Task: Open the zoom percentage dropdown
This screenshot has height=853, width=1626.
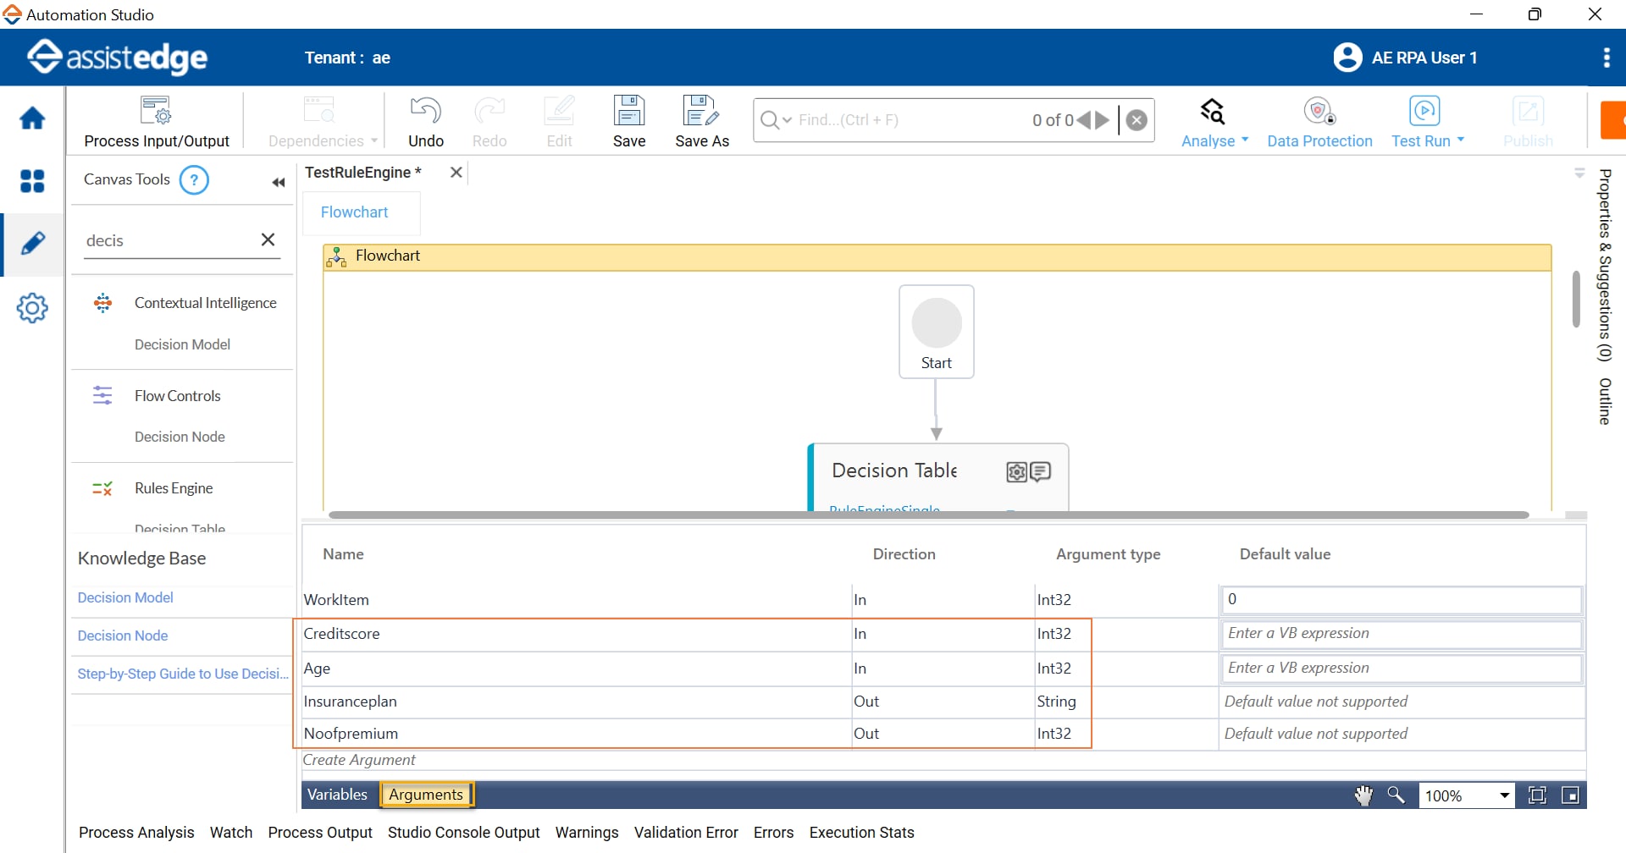Action: coord(1504,795)
